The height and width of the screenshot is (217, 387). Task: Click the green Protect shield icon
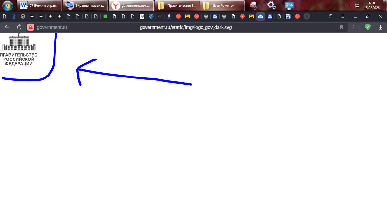coord(367,27)
